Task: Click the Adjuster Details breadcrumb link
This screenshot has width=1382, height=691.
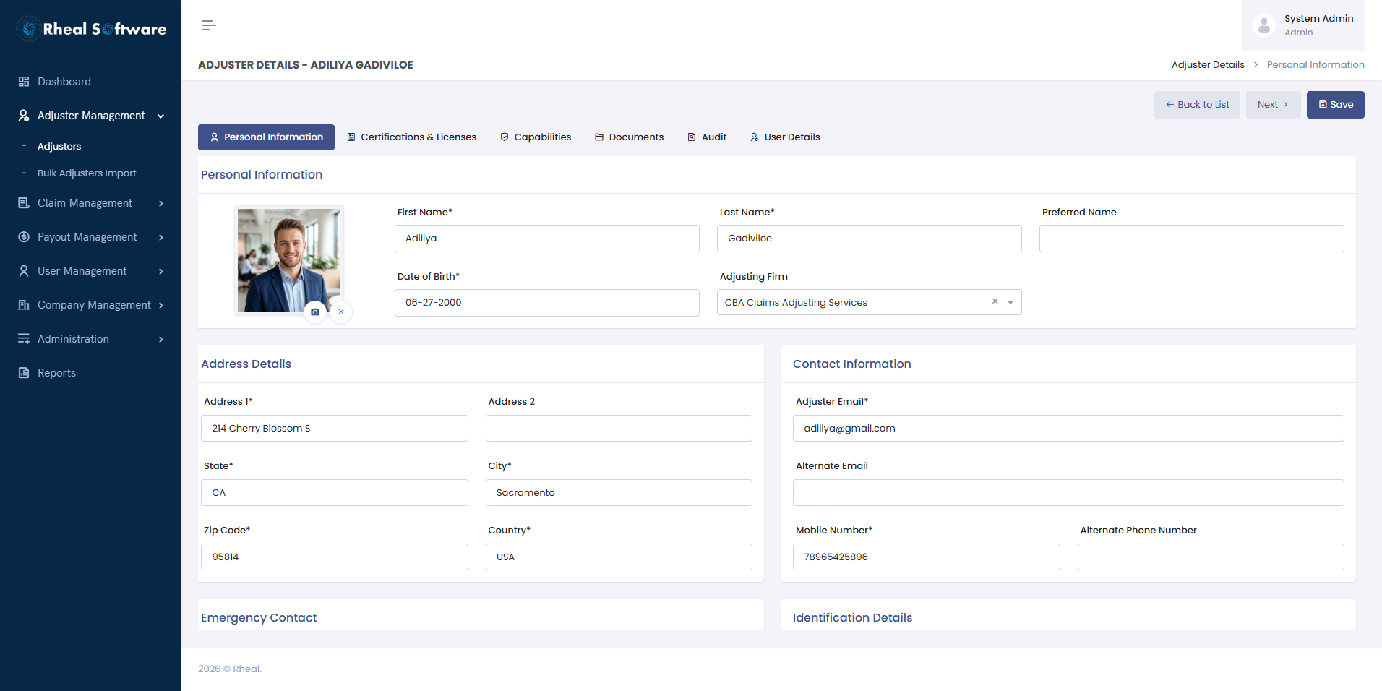Action: point(1208,65)
